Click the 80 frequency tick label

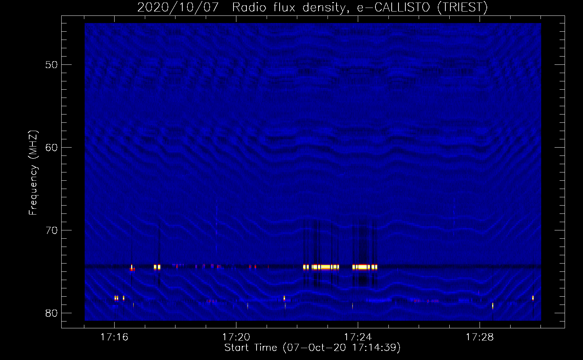(x=52, y=313)
